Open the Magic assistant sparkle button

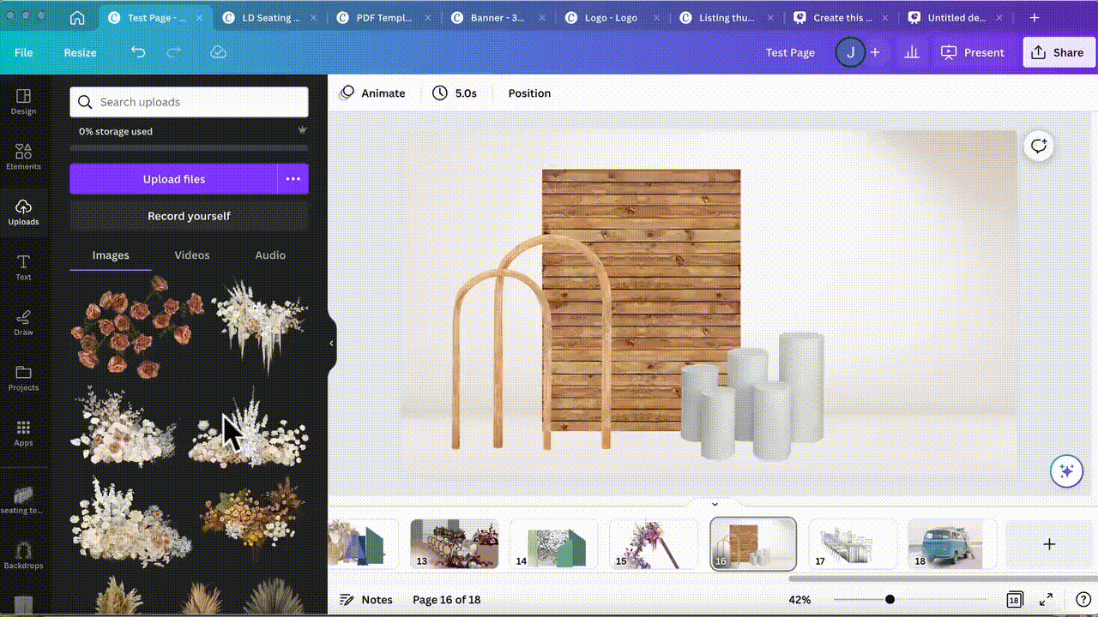tap(1067, 470)
